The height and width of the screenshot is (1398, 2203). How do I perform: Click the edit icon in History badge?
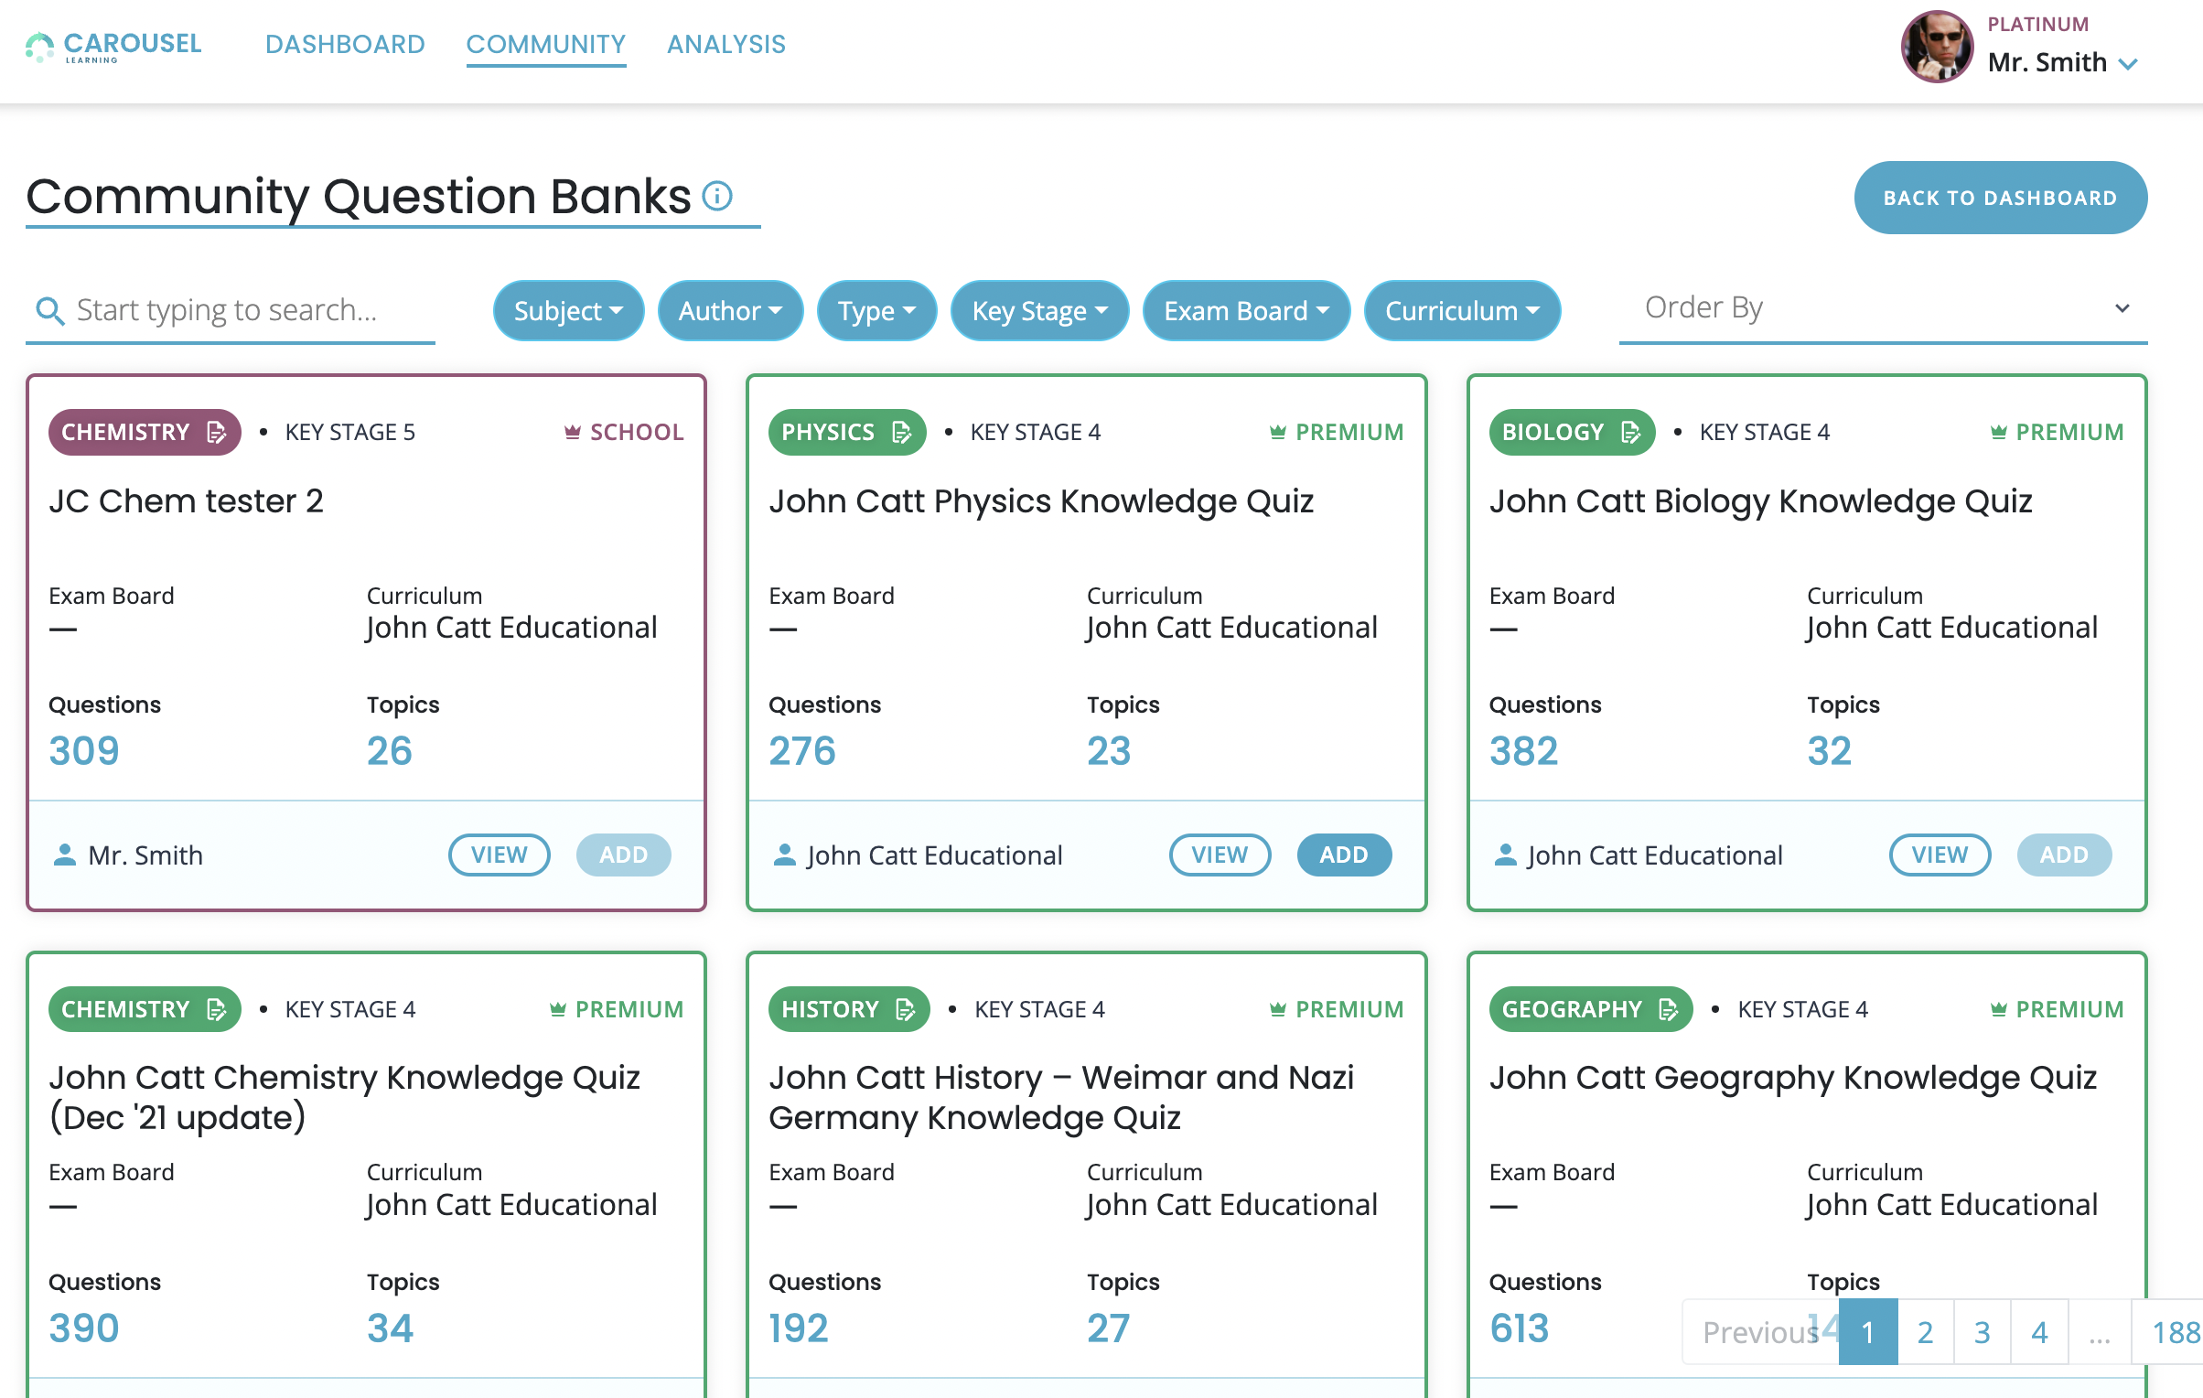click(906, 1009)
